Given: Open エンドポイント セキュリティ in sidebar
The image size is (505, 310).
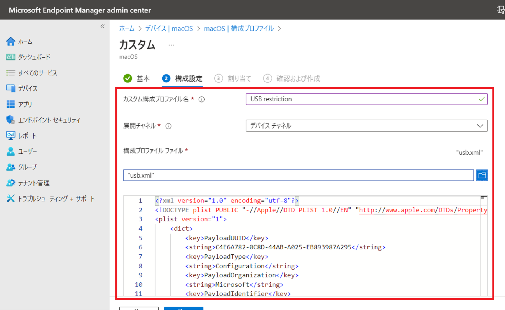Looking at the screenshot, I should (x=49, y=120).
